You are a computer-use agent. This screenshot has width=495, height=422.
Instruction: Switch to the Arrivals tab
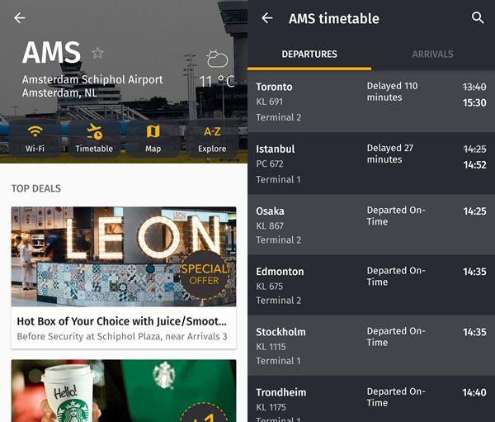click(x=433, y=54)
